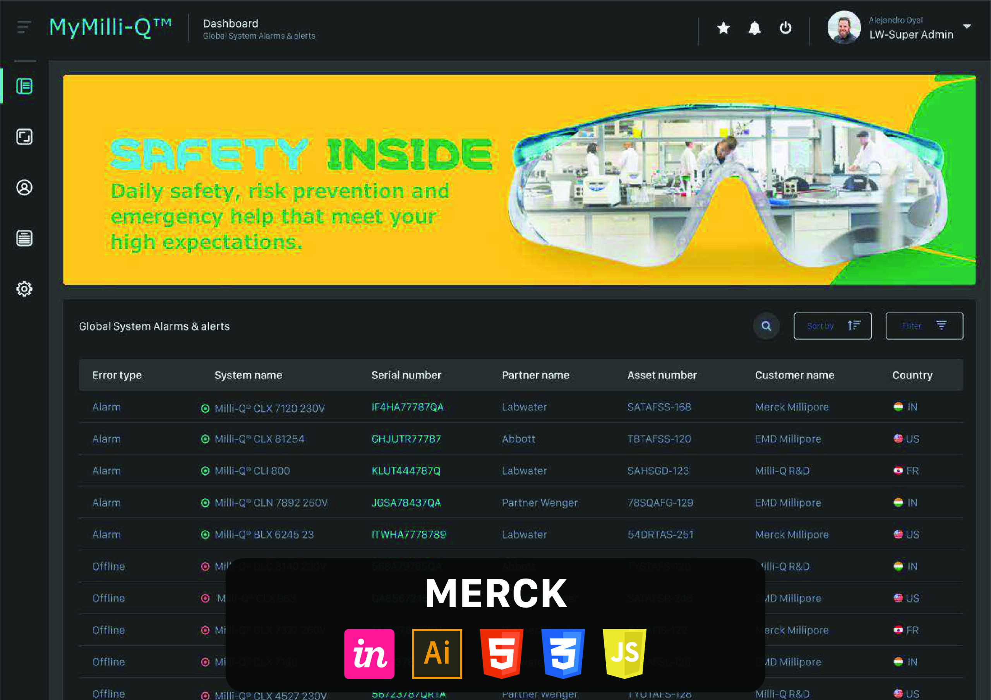Click the stacked list sidebar icon

click(24, 238)
